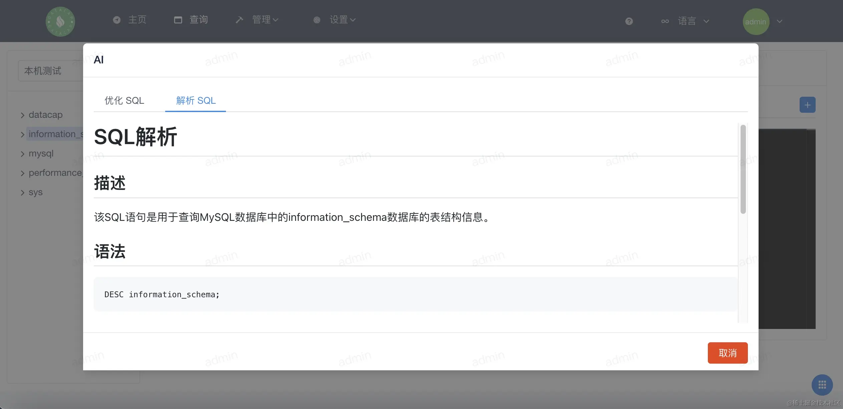Click the home dashboard icon

117,20
